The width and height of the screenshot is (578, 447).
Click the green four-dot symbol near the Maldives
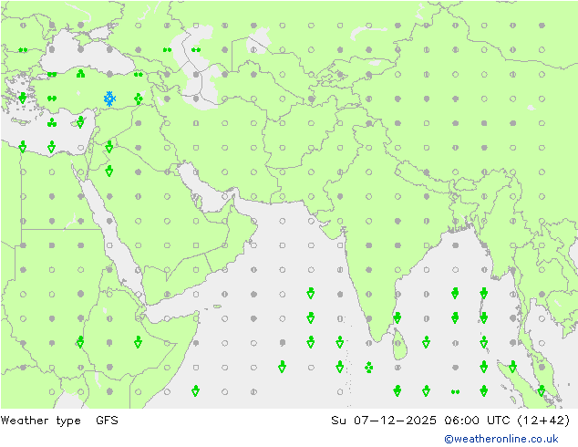[x=368, y=368]
